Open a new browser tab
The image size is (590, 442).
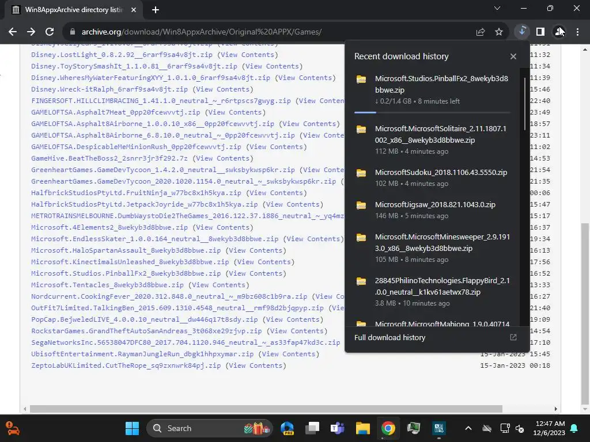point(156,10)
